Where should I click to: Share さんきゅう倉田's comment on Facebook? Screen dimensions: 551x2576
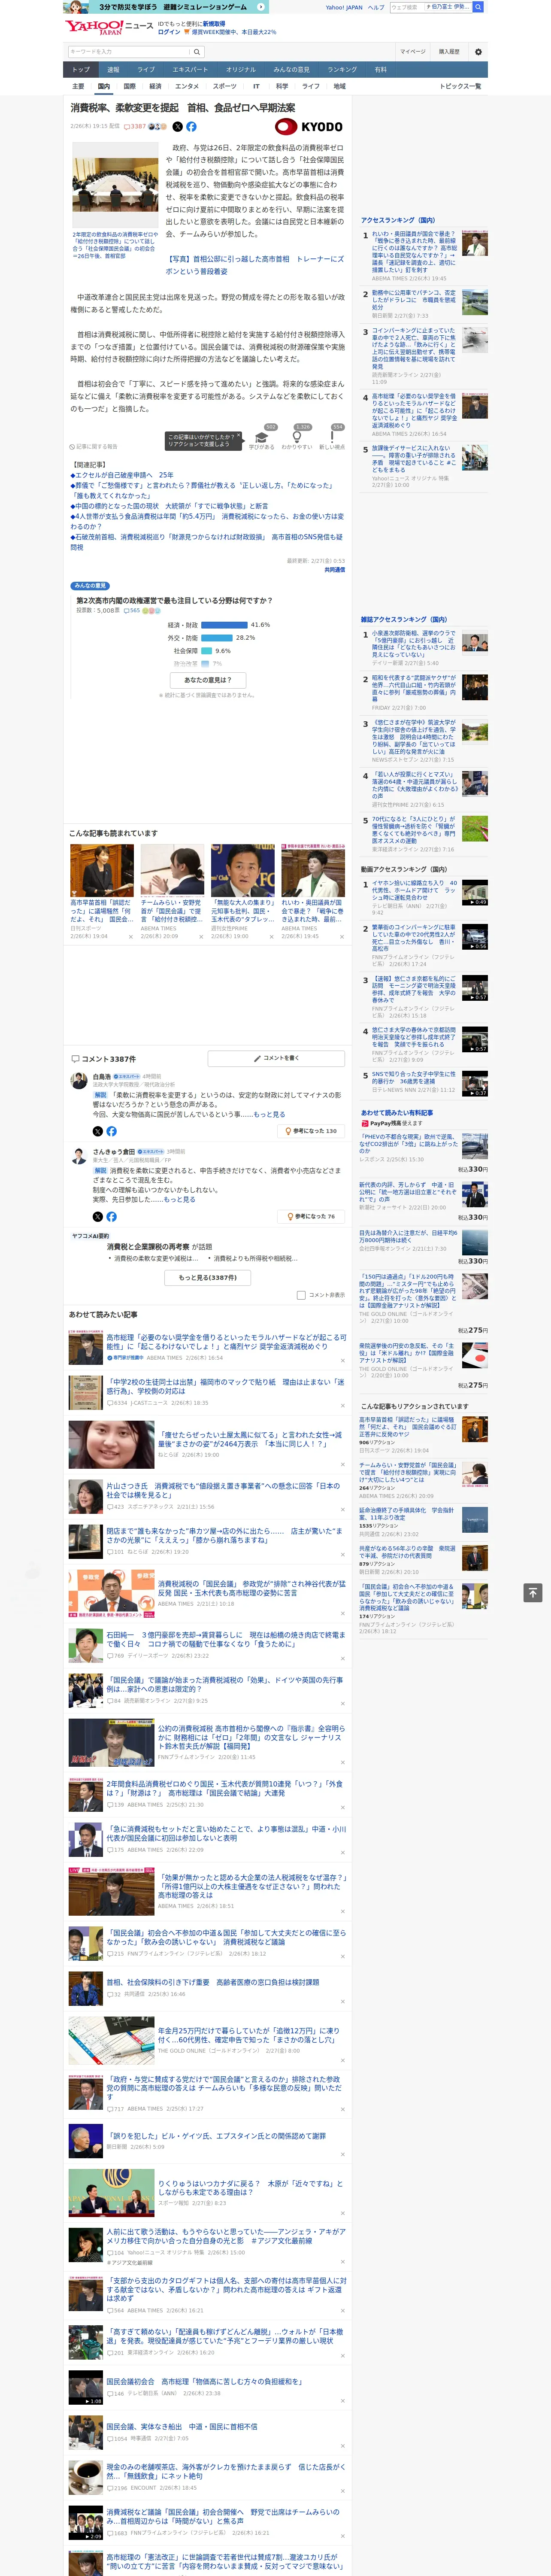[x=111, y=1217]
